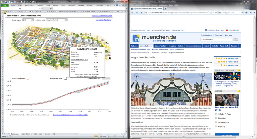Open the 'Essen, Trinken' navigation tab
Viewport: 257px width, 139px height.
[x=160, y=46]
